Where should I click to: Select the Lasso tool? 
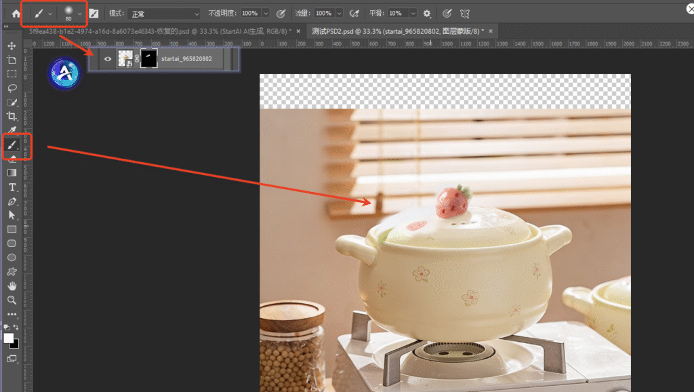click(12, 88)
